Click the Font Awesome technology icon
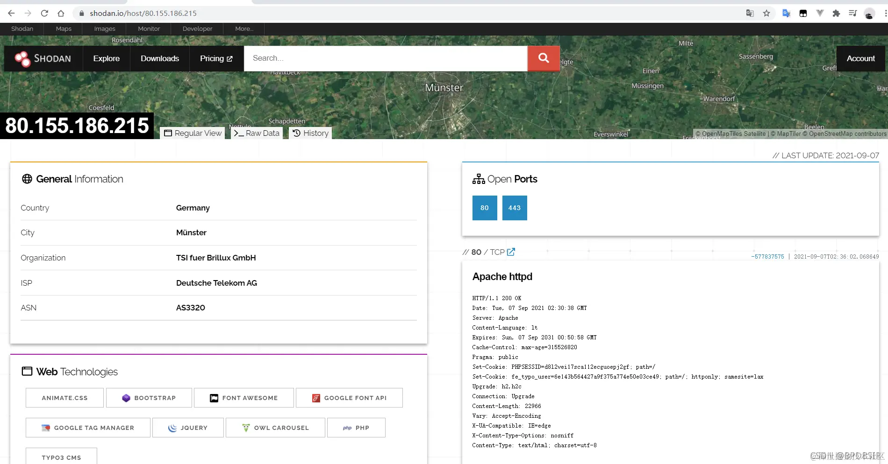This screenshot has width=888, height=464. (214, 398)
